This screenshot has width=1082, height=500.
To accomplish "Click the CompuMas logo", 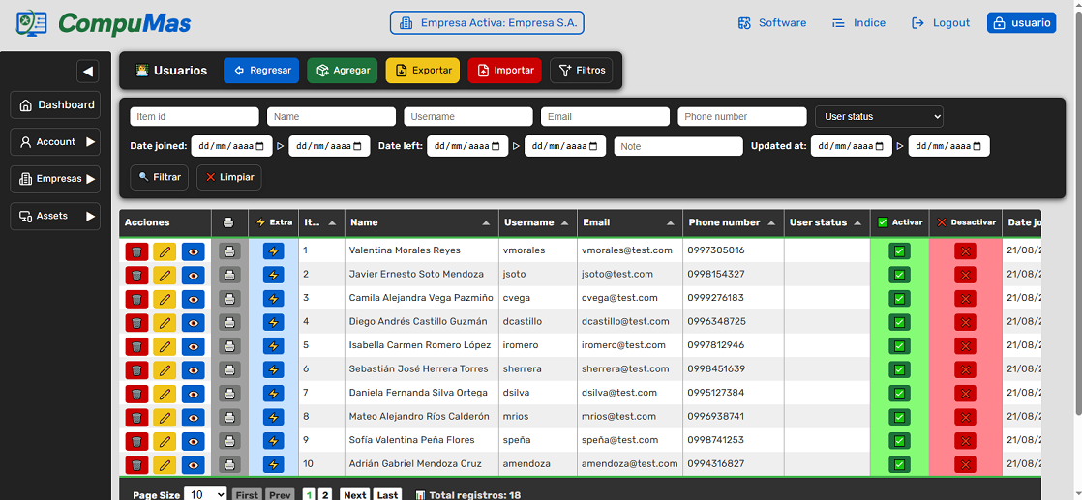I will click(105, 23).
